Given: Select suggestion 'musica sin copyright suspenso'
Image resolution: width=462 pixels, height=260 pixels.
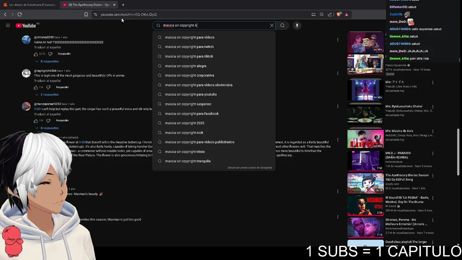Looking at the screenshot, I should (x=214, y=104).
